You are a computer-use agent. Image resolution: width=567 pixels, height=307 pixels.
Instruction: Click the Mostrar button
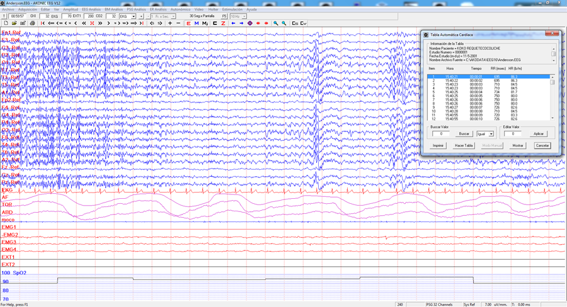[517, 145]
